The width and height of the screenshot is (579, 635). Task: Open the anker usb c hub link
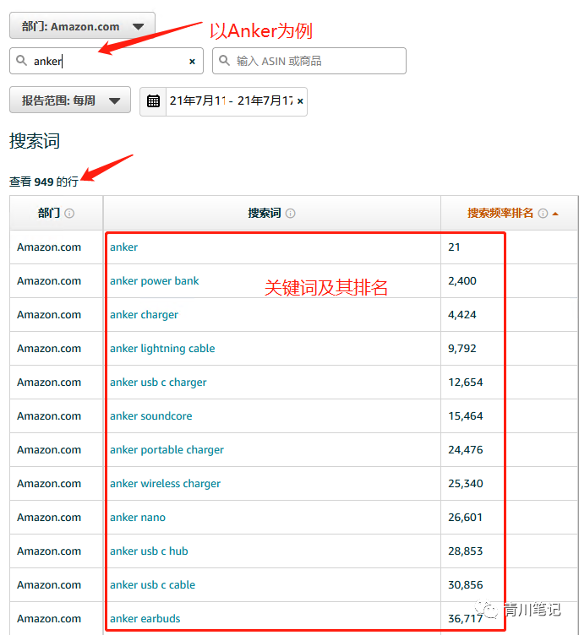point(149,551)
